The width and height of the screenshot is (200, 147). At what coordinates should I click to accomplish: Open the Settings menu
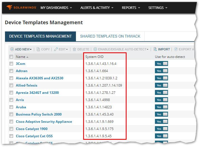coord(158,8)
